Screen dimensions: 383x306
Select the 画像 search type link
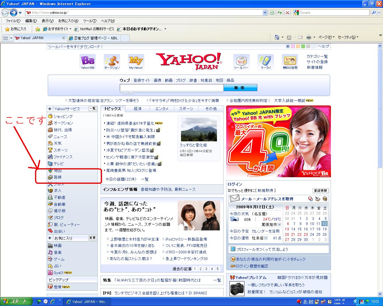tap(158, 80)
